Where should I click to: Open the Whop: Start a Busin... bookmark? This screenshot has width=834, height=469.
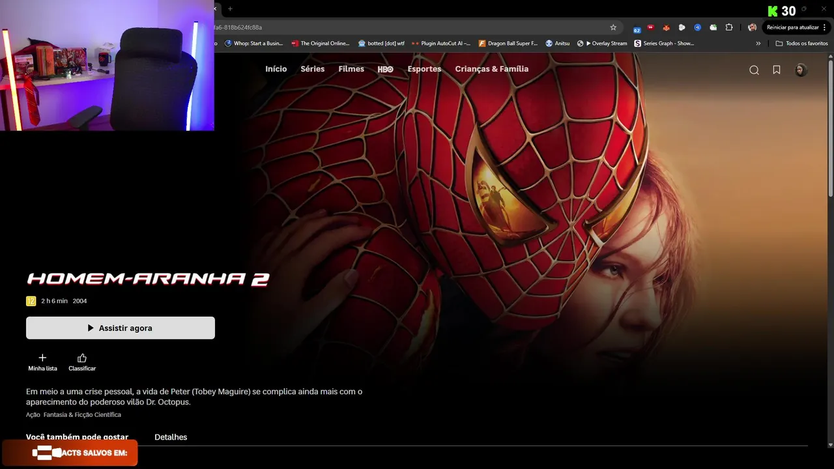point(253,44)
